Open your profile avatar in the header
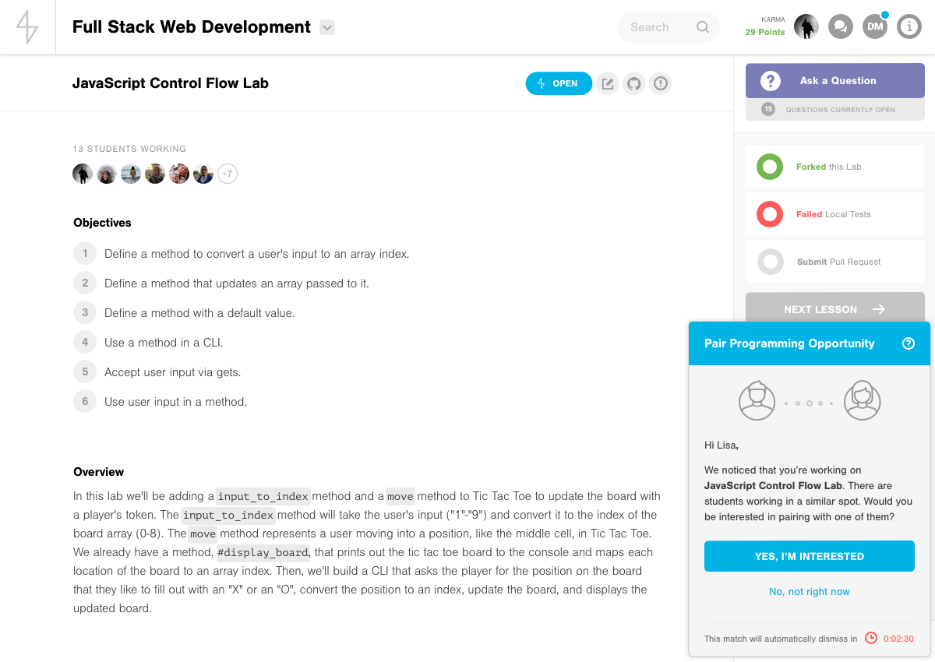This screenshot has height=662, width=935. 806,26
